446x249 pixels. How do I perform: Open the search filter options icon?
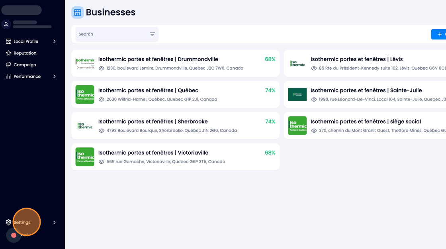[152, 34]
